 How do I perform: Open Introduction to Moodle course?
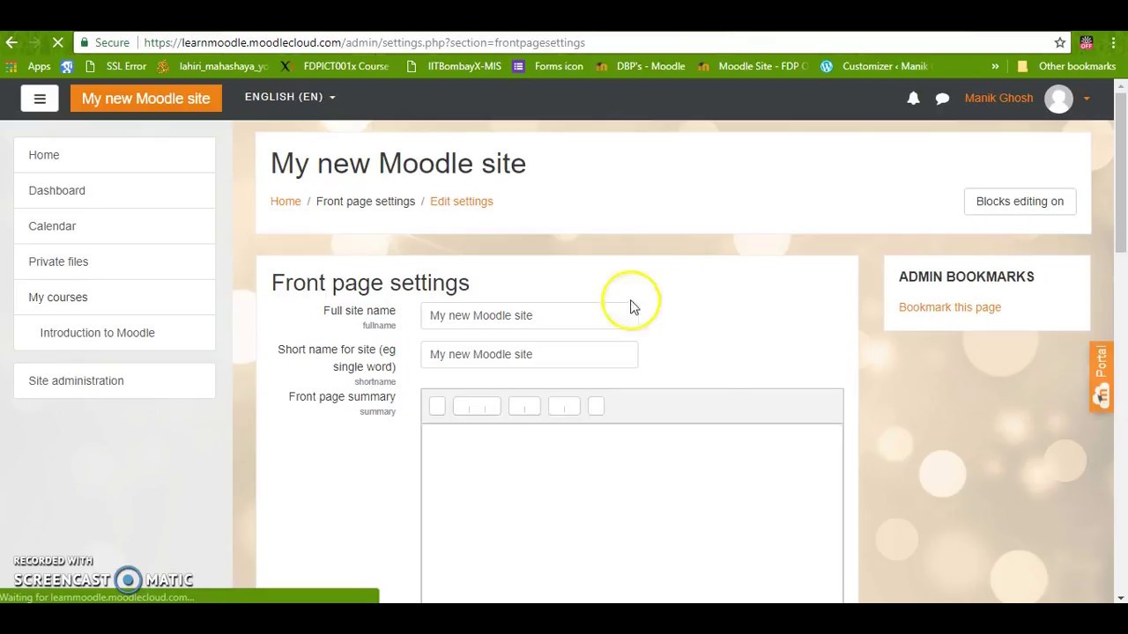tap(115, 333)
